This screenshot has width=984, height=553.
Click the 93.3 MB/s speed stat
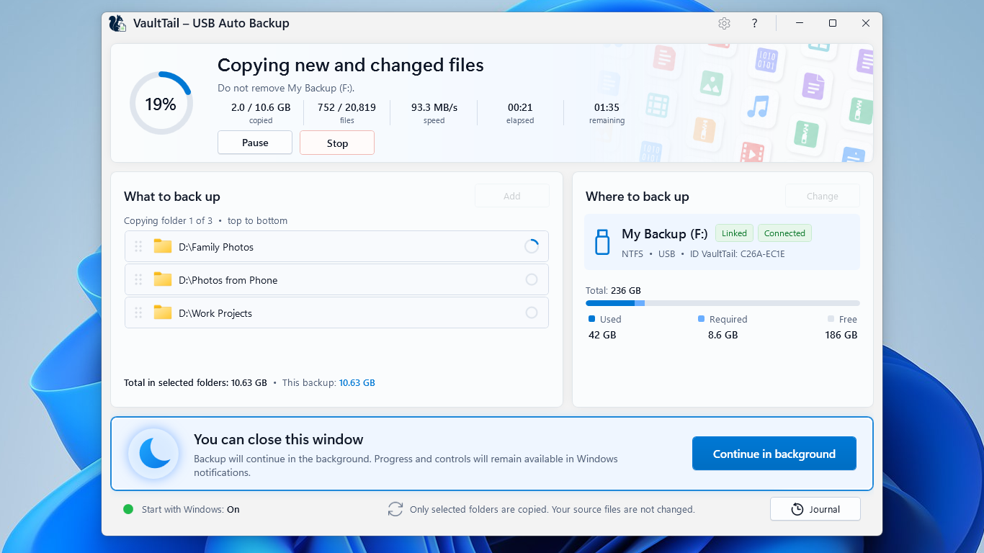(434, 112)
